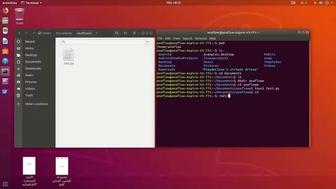Open Ubuntu Software from the dock
The image size is (336, 189).
click(x=5, y=51)
